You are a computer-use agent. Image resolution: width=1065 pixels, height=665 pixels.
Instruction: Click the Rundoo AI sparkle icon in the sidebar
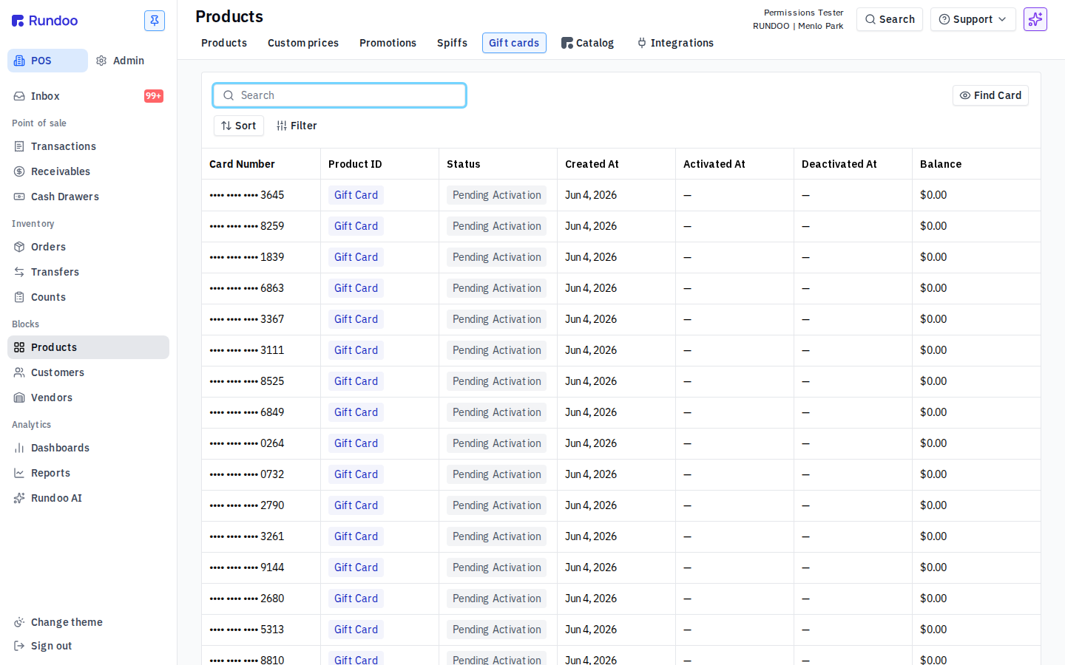19,498
